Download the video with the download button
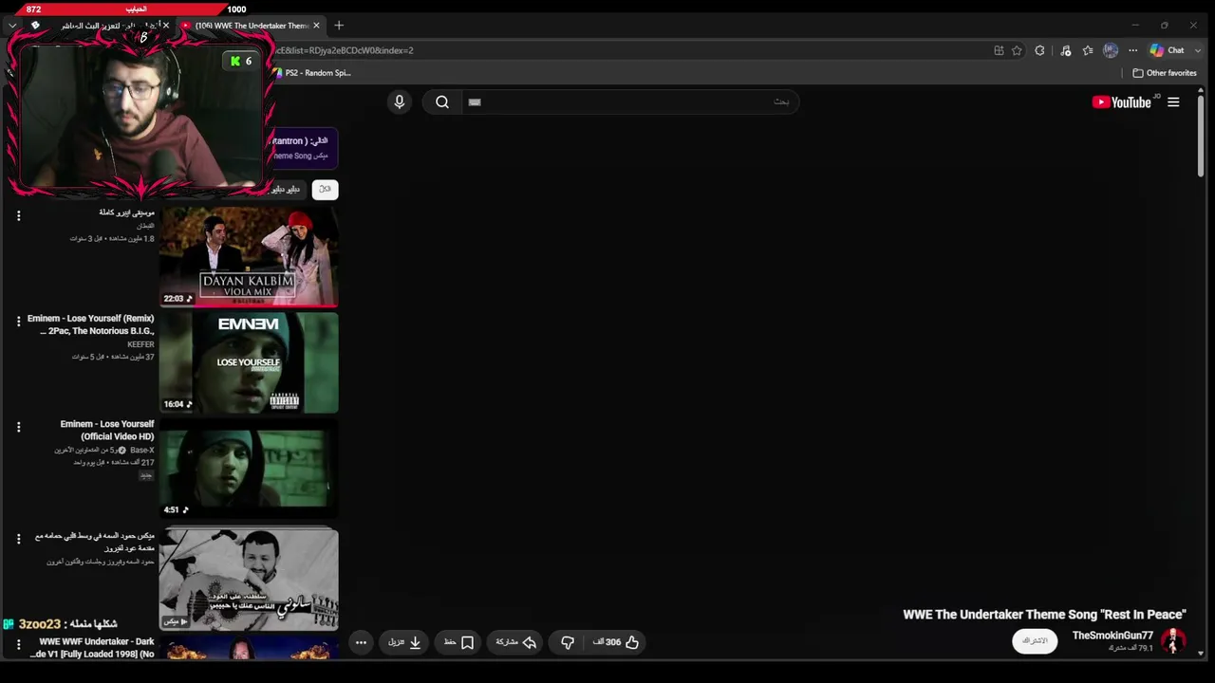 [x=405, y=642]
